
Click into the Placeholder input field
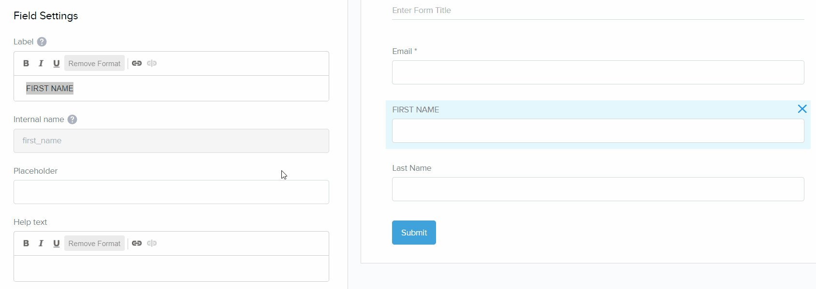pyautogui.click(x=171, y=192)
